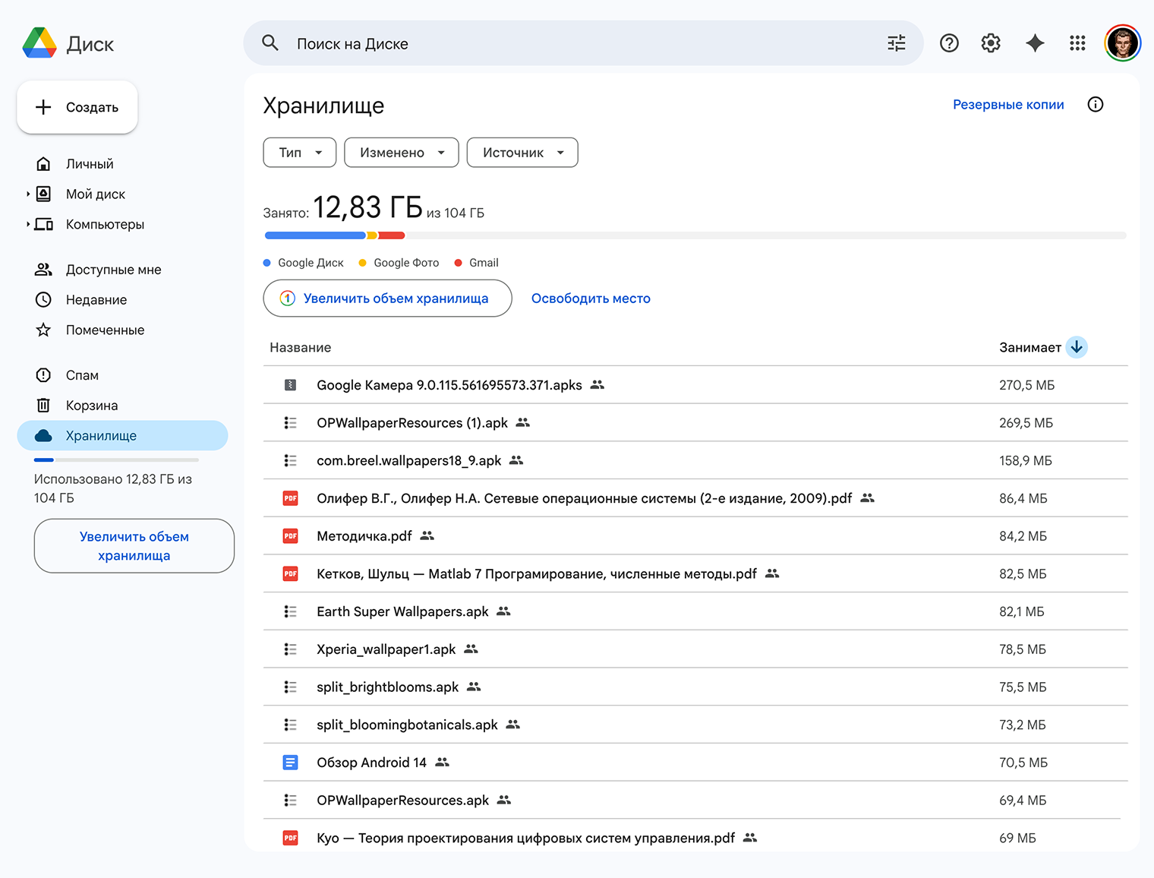Click the Создать button

coord(77,107)
